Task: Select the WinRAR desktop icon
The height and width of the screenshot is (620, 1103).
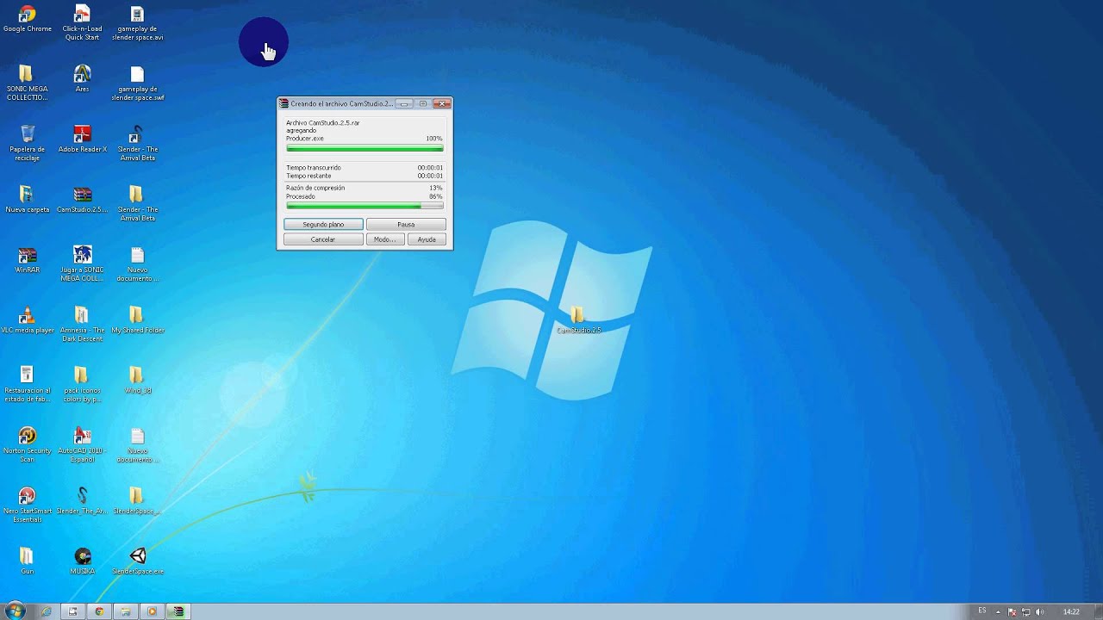Action: point(28,260)
